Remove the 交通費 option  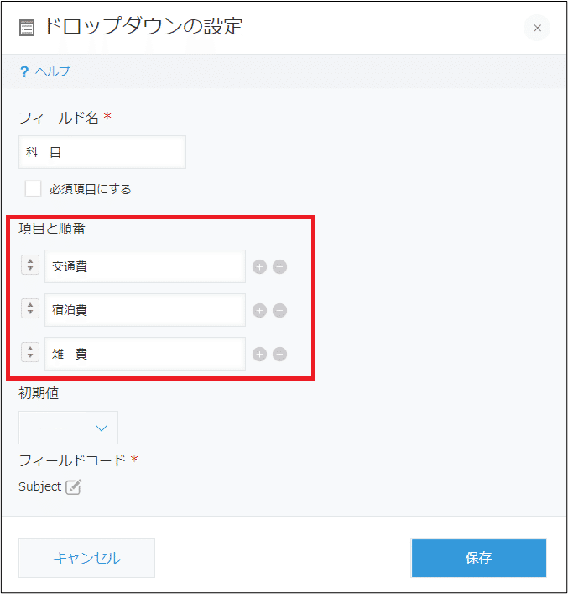click(x=279, y=267)
